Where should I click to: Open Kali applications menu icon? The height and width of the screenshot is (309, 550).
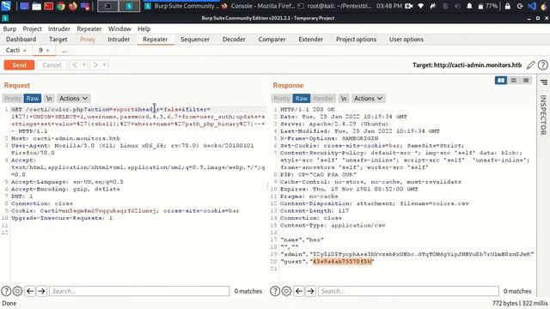[x=6, y=6]
